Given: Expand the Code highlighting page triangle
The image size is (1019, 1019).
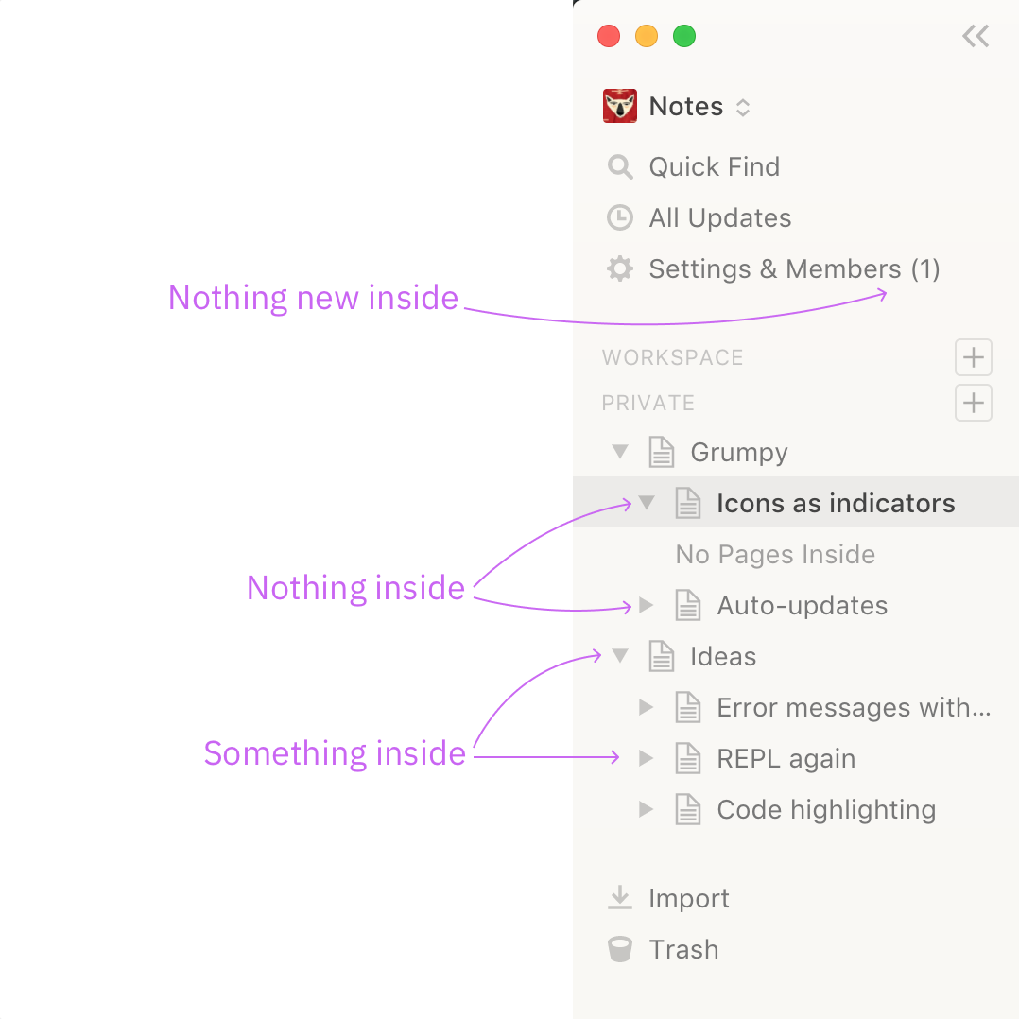Looking at the screenshot, I should point(646,809).
